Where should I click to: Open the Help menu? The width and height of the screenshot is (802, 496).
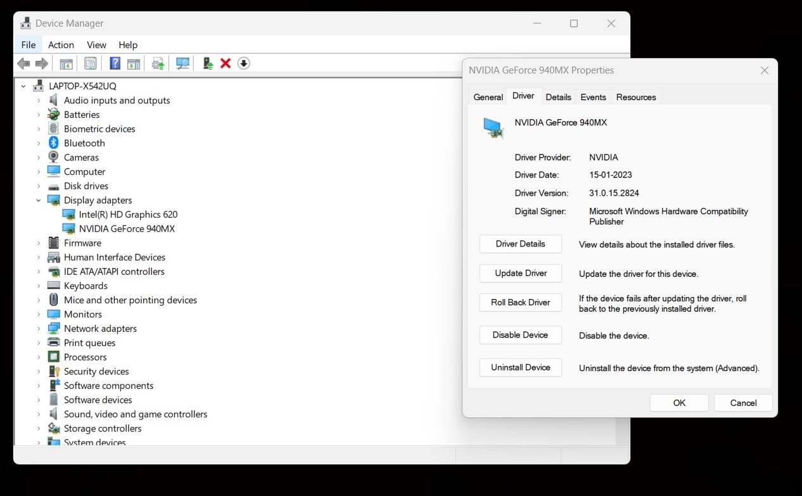(128, 45)
